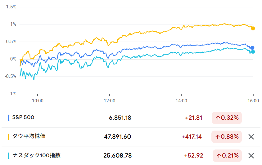
Task: Click the blue S&P endpoint dot
Action: [252, 48]
